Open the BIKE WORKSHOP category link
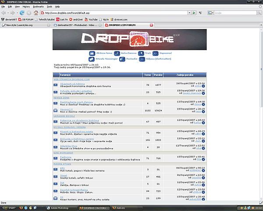 63,153
